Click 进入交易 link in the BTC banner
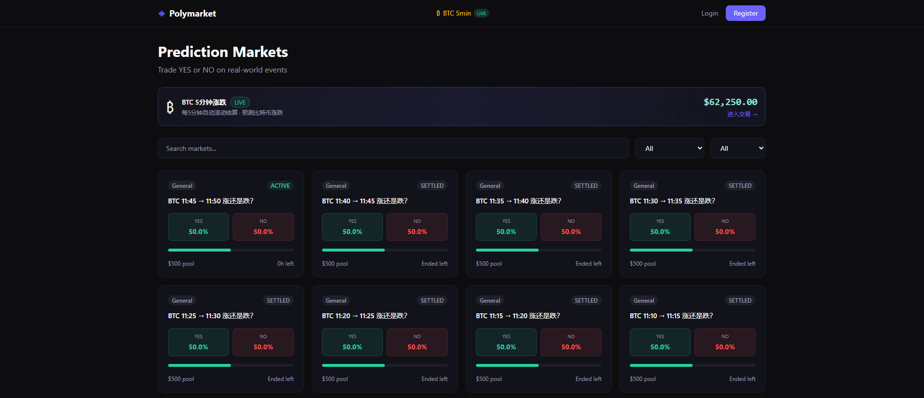The height and width of the screenshot is (398, 924). [742, 114]
